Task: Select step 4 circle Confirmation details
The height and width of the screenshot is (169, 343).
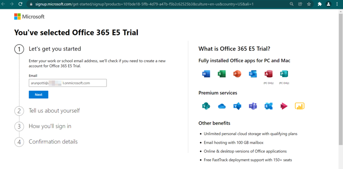Action: [x=19, y=142]
